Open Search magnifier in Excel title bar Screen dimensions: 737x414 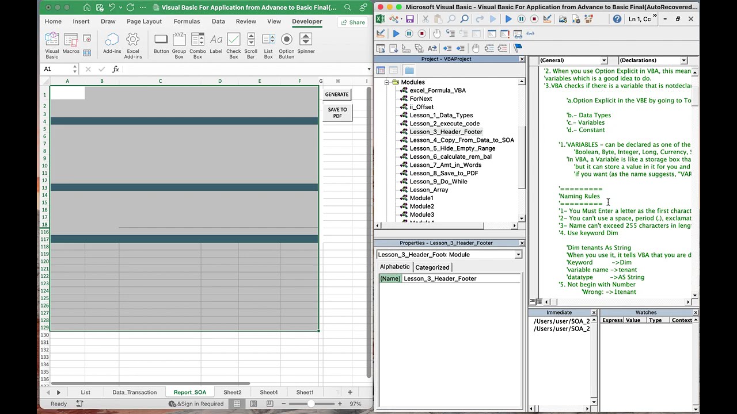pos(348,7)
